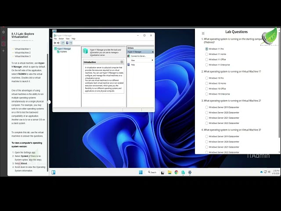Click the plus icon in left dark sidebar
The width and height of the screenshot is (281, 211).
[x=3, y=51]
